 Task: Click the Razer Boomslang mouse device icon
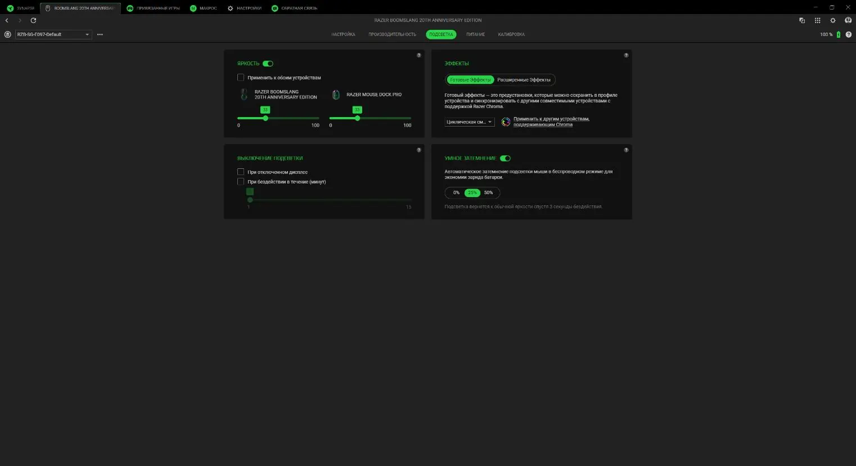[x=244, y=95]
